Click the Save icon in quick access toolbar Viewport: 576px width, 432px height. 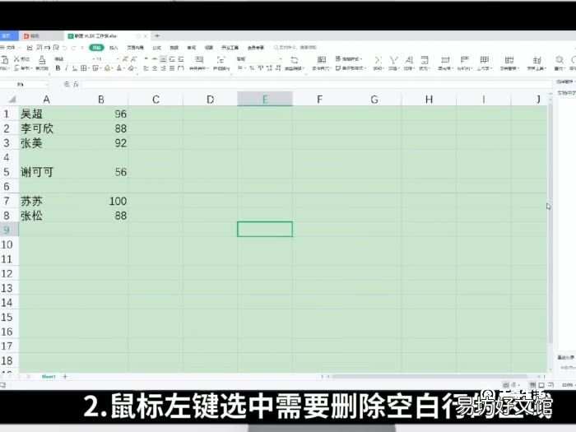(x=30, y=48)
